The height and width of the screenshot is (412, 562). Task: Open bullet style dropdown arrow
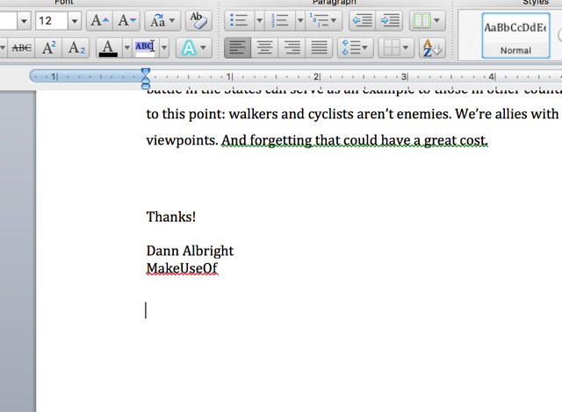(260, 21)
